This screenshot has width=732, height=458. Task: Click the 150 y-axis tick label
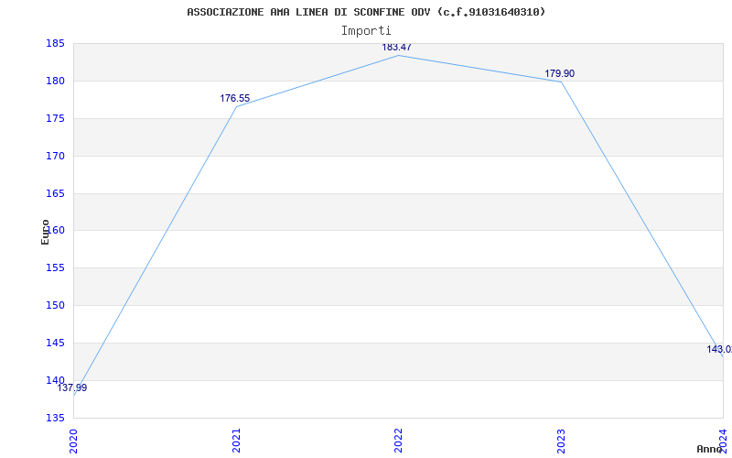(55, 306)
